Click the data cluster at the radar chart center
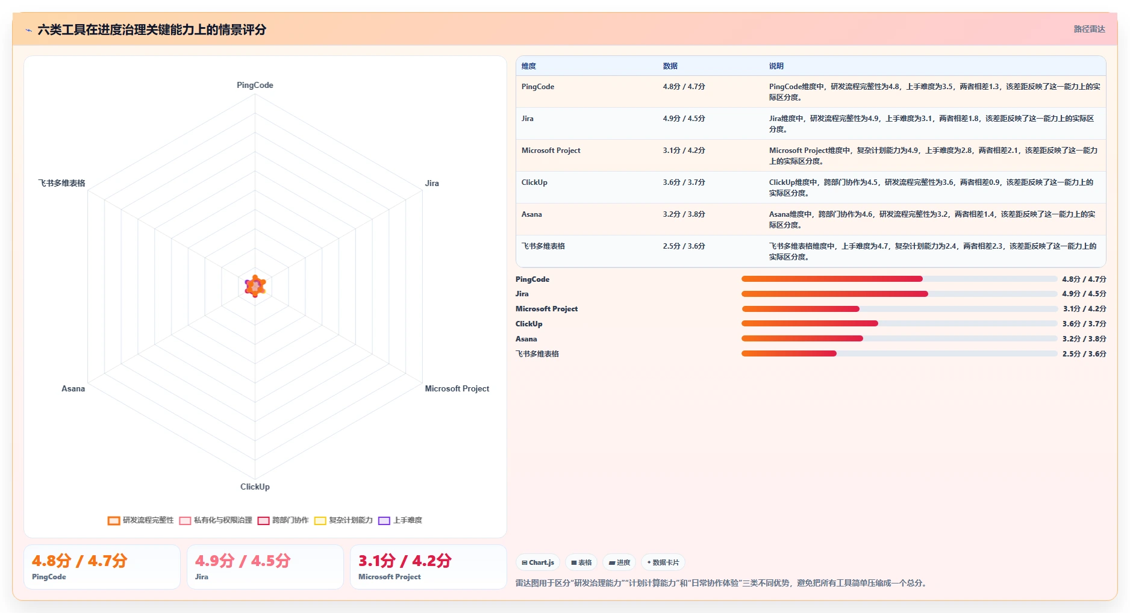 click(255, 286)
